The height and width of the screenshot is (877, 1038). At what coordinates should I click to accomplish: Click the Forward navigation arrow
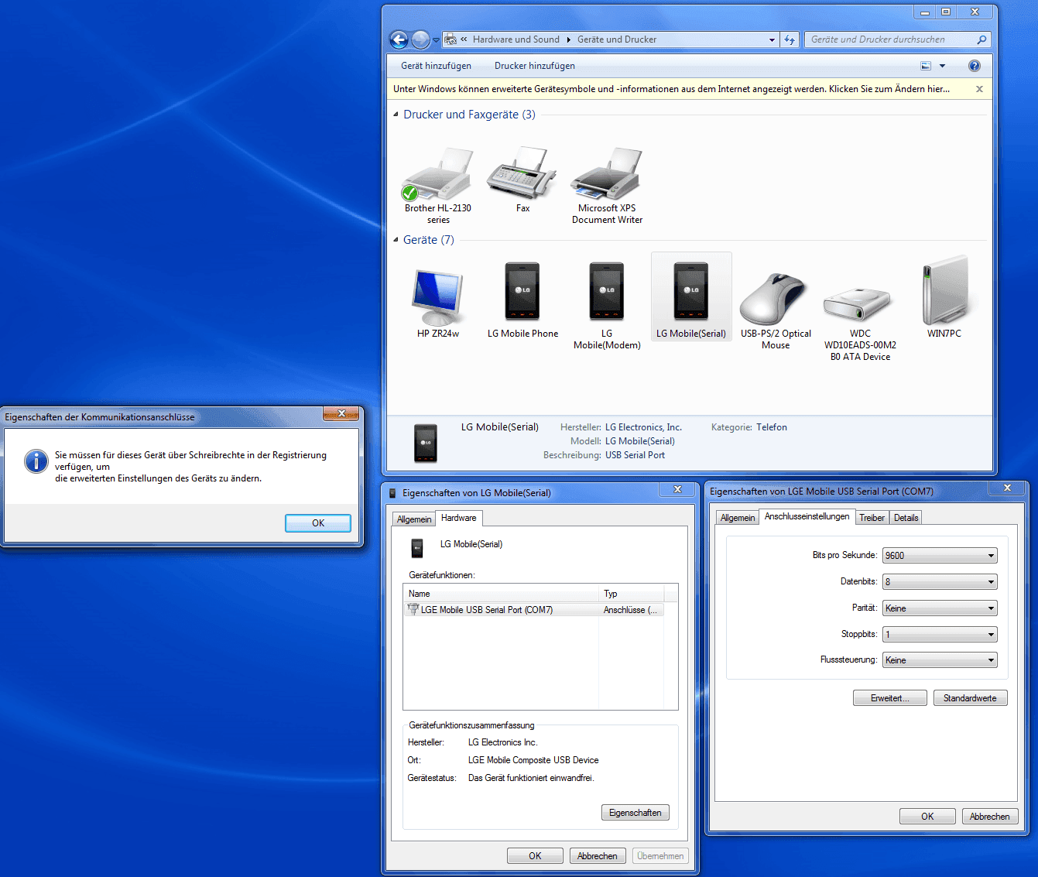point(420,39)
